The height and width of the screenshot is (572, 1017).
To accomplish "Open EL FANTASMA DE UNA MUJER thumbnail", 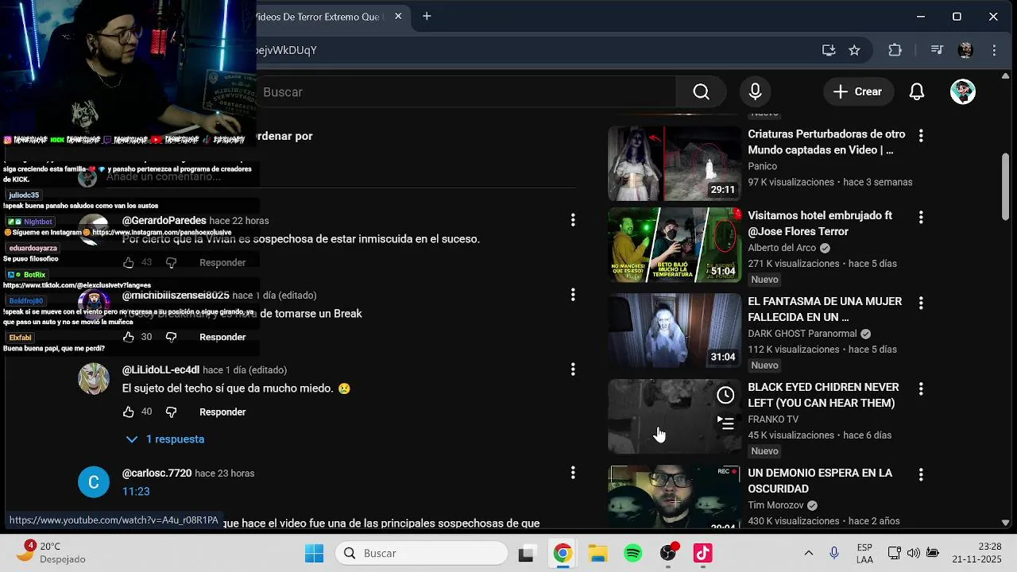I will tap(675, 330).
